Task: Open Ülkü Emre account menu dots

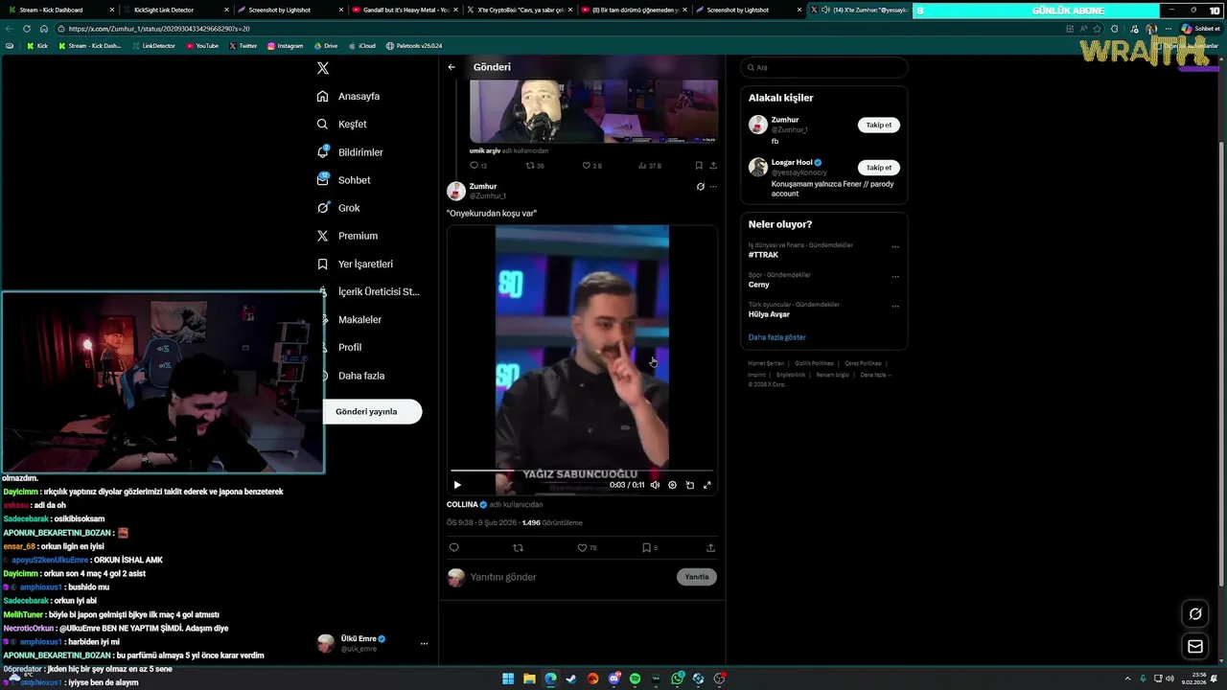Action: tap(424, 643)
